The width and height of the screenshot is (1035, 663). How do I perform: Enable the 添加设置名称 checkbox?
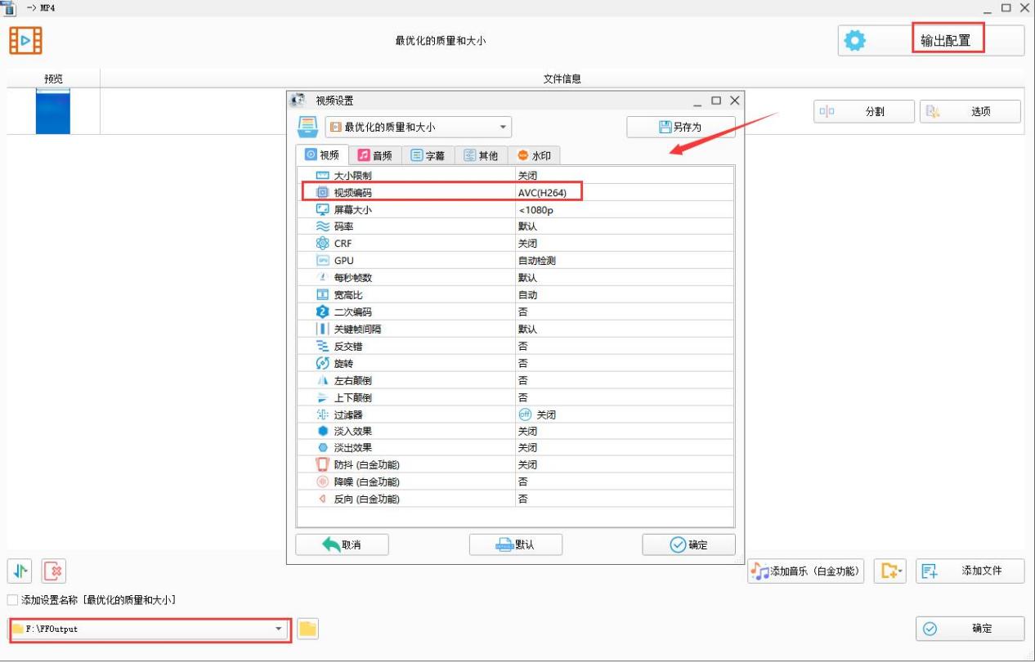coord(12,600)
